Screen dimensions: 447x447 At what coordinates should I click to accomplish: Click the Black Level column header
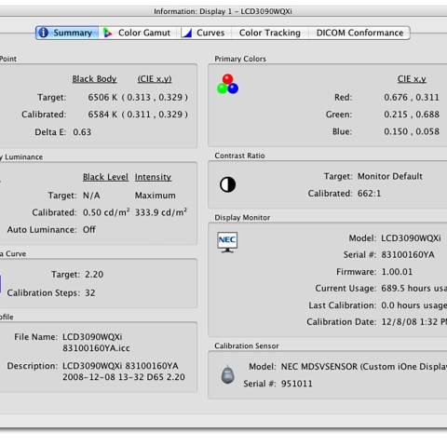tap(105, 177)
